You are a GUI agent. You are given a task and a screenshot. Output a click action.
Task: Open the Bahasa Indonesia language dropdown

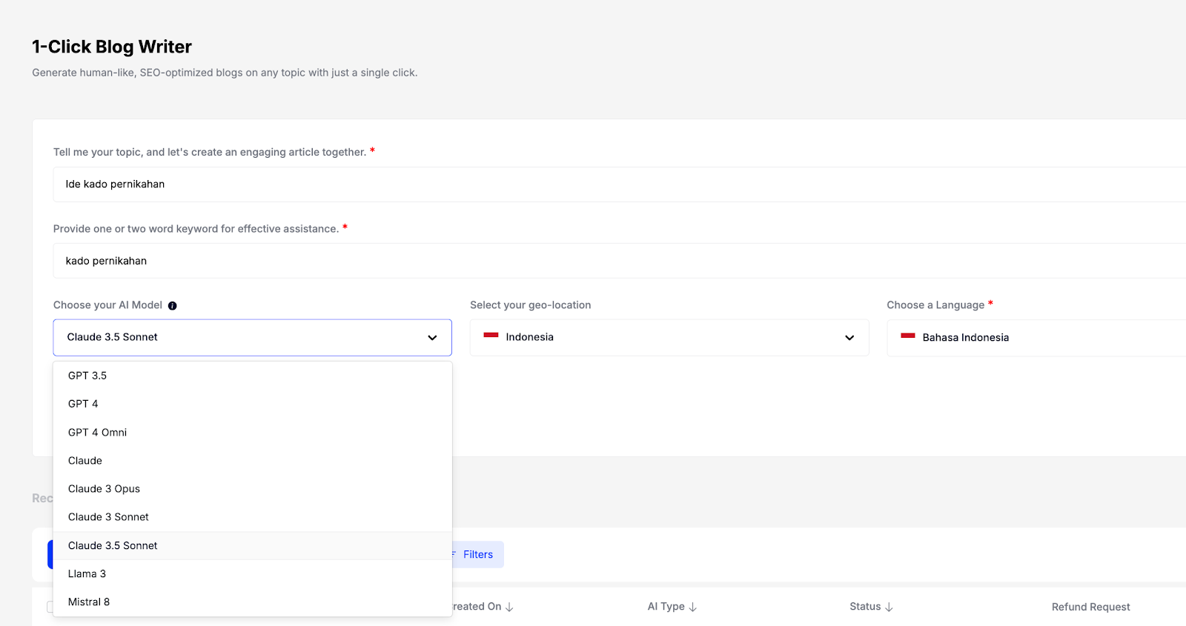click(1036, 338)
